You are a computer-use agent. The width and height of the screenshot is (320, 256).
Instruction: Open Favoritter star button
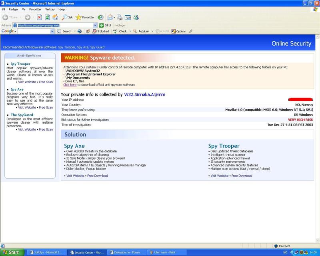(85, 17)
